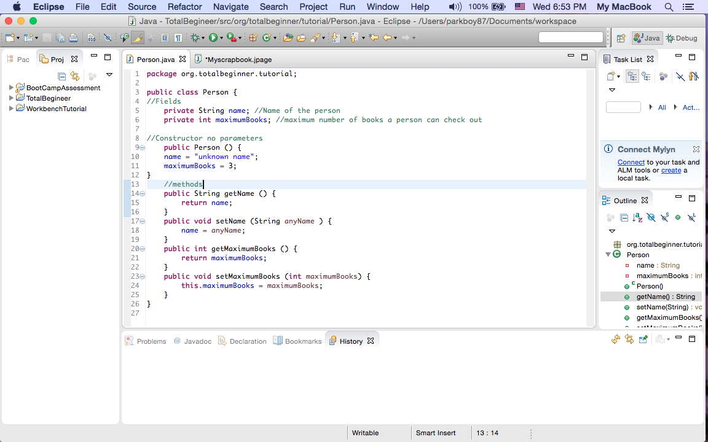708x442 pixels.
Task: Click the Open Task toolbar icon
Action: [x=301, y=38]
